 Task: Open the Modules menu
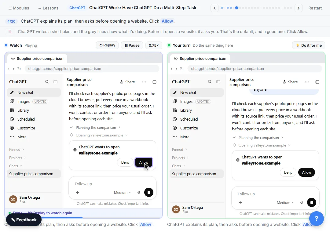point(19,8)
